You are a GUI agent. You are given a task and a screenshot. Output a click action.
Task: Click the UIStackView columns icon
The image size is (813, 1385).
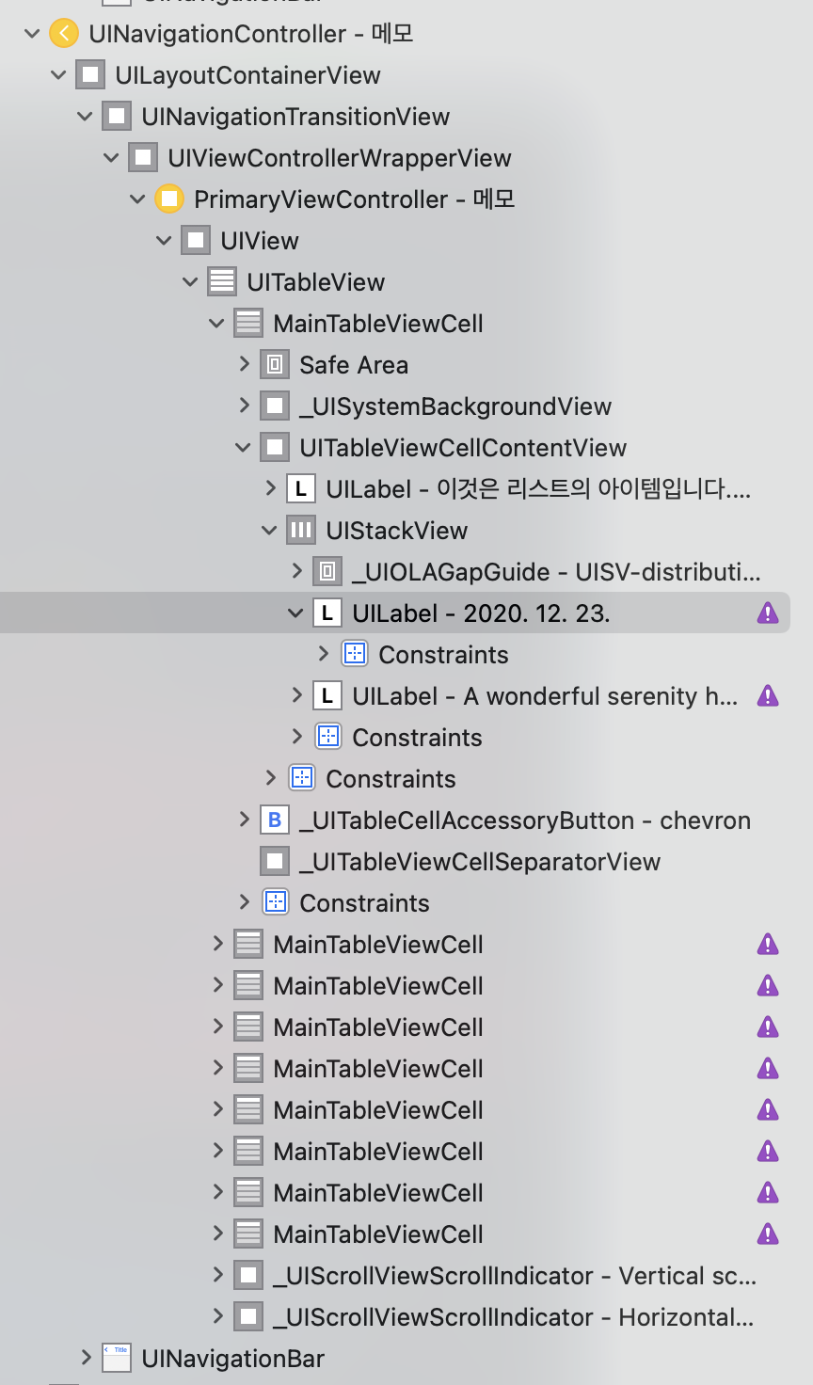click(301, 531)
